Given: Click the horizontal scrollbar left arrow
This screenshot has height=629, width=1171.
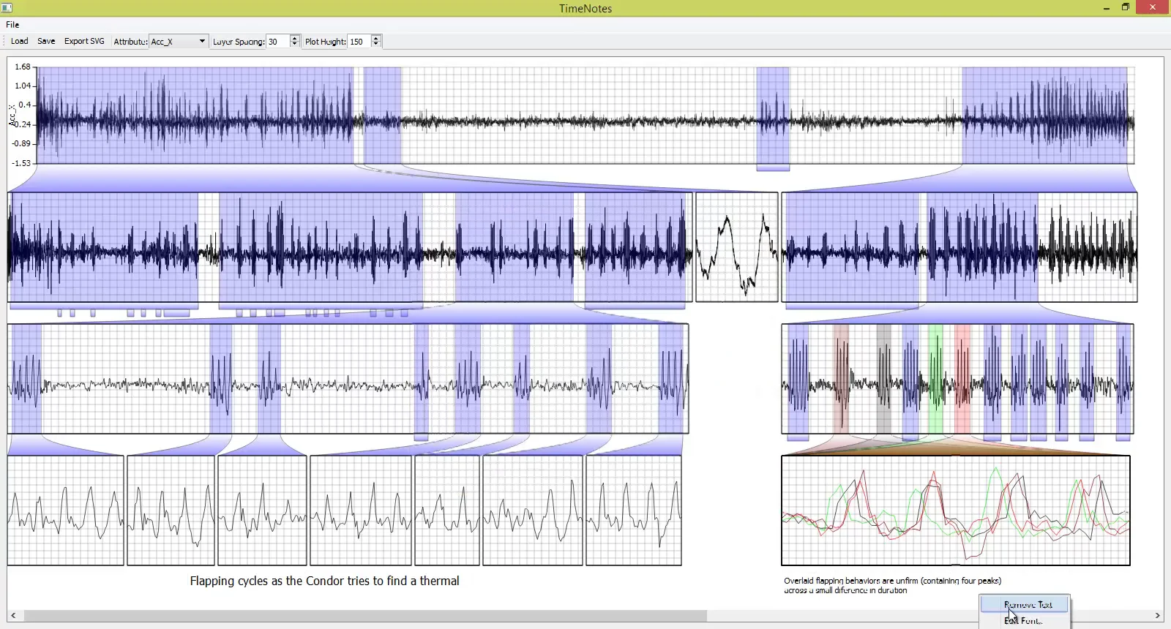Looking at the screenshot, I should [13, 616].
